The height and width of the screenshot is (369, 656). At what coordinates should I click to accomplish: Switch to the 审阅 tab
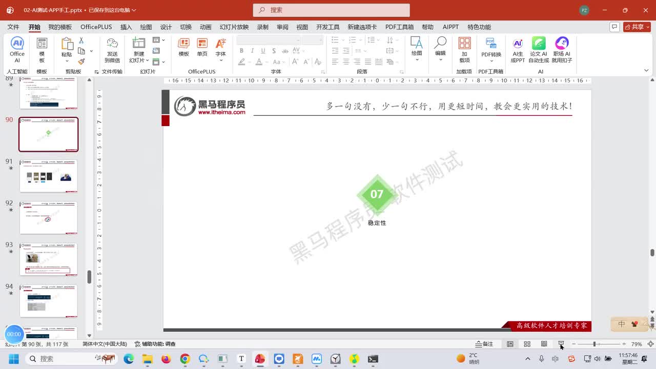click(282, 27)
